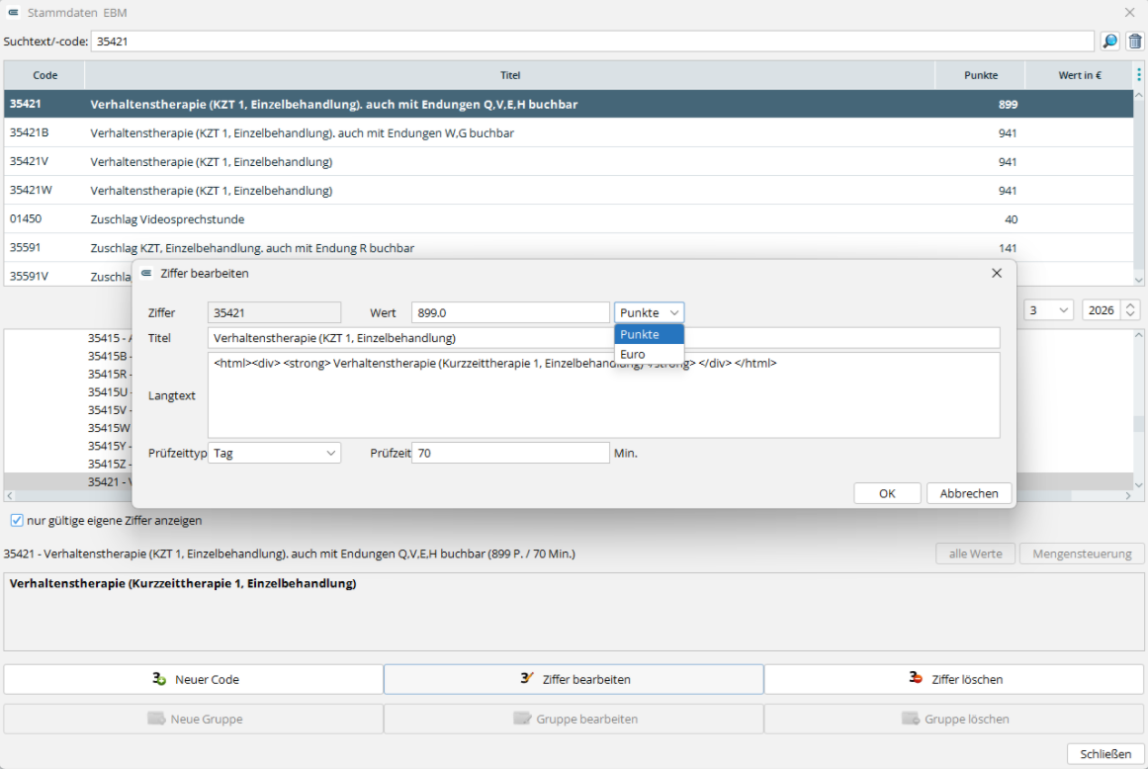Image resolution: width=1148 pixels, height=769 pixels.
Task: Increase the year 2026 stepper
Action: click(x=1130, y=305)
